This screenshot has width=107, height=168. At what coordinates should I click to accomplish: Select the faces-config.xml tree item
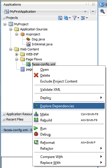(44, 64)
